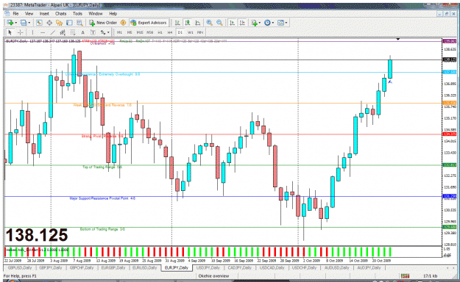
Task: Open the Indicators list icon
Action: tap(254, 23)
